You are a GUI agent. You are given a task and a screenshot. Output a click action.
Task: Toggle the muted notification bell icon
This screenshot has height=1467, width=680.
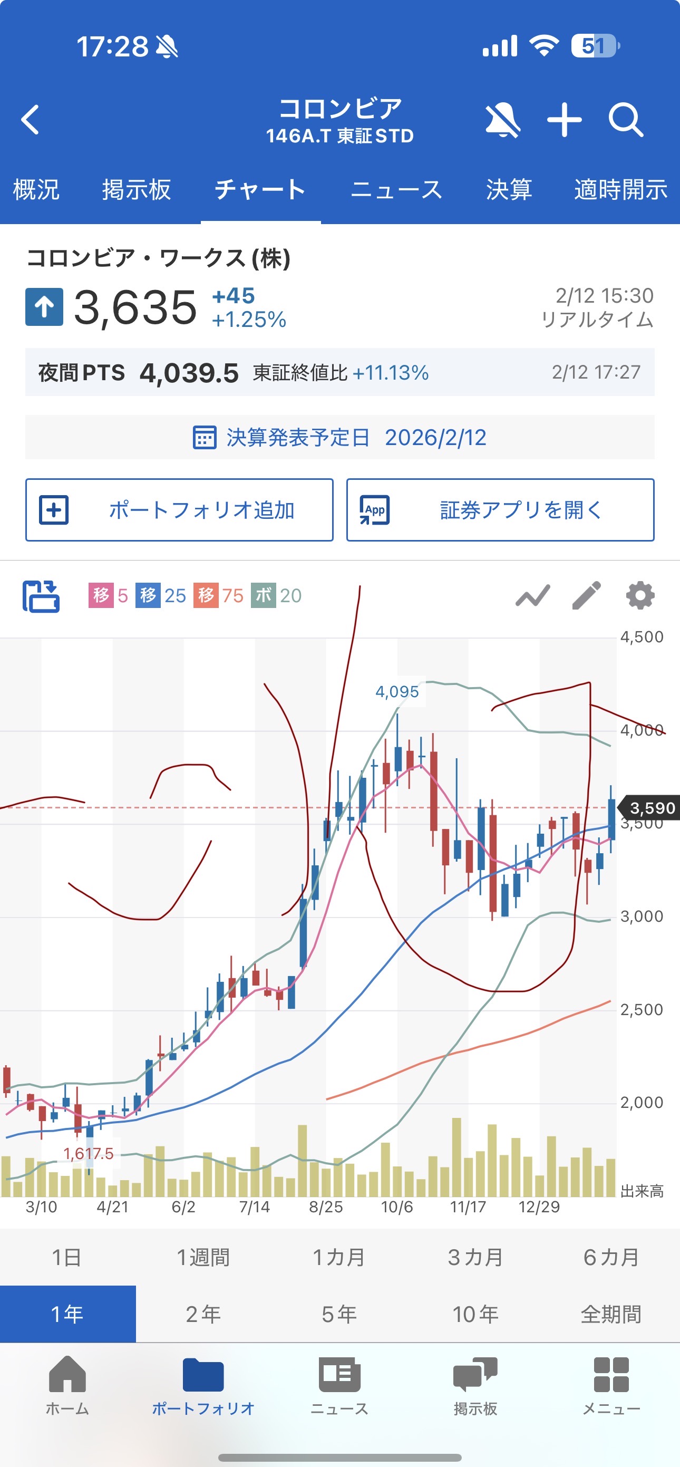[502, 120]
